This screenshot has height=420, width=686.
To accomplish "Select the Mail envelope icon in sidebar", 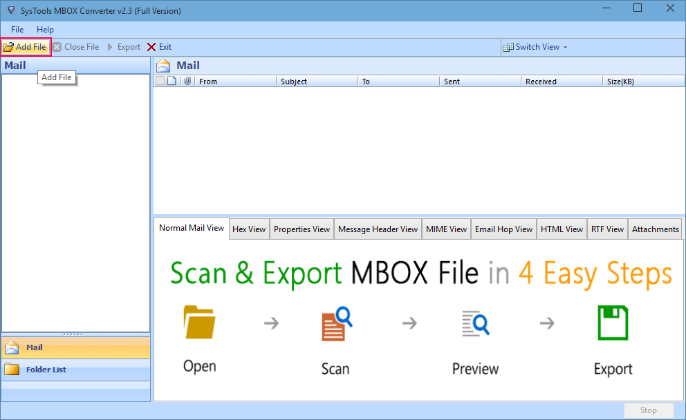I will coord(12,348).
